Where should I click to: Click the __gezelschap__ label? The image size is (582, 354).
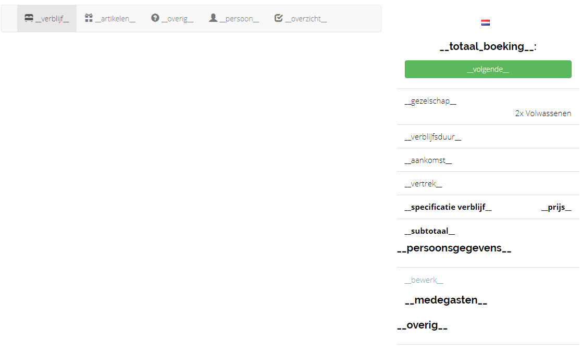[x=430, y=101]
